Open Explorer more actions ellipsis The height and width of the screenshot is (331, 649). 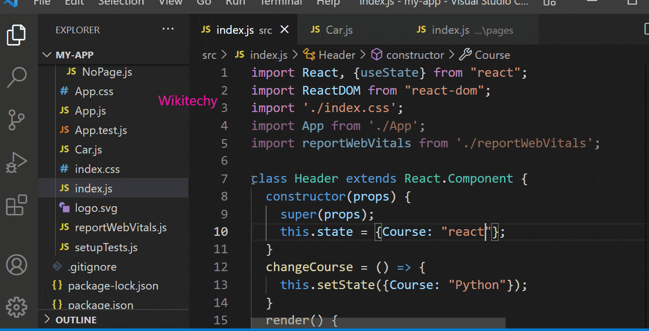(168, 30)
